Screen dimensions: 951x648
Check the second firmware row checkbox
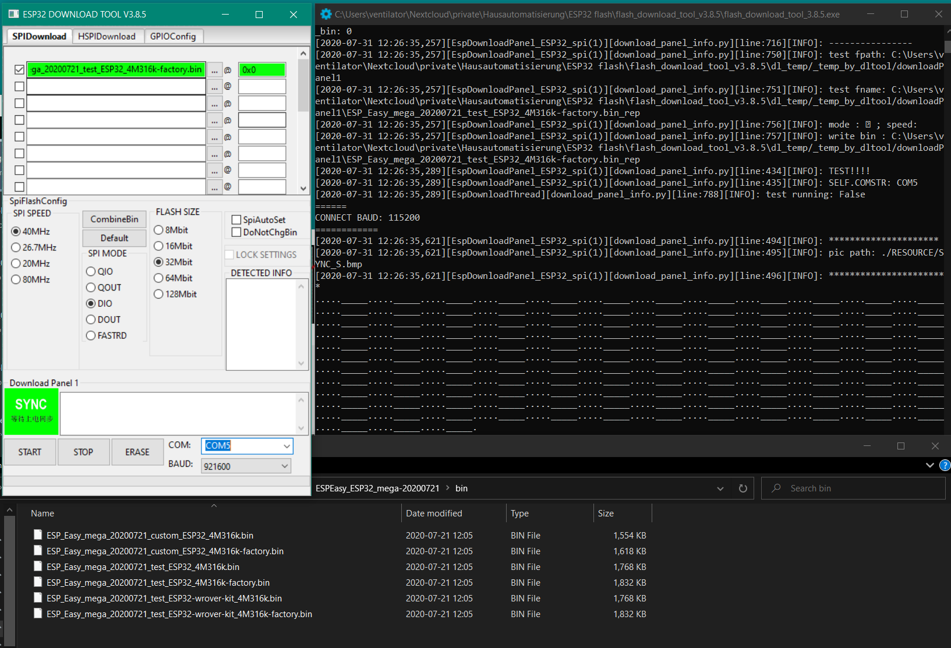[x=19, y=87]
